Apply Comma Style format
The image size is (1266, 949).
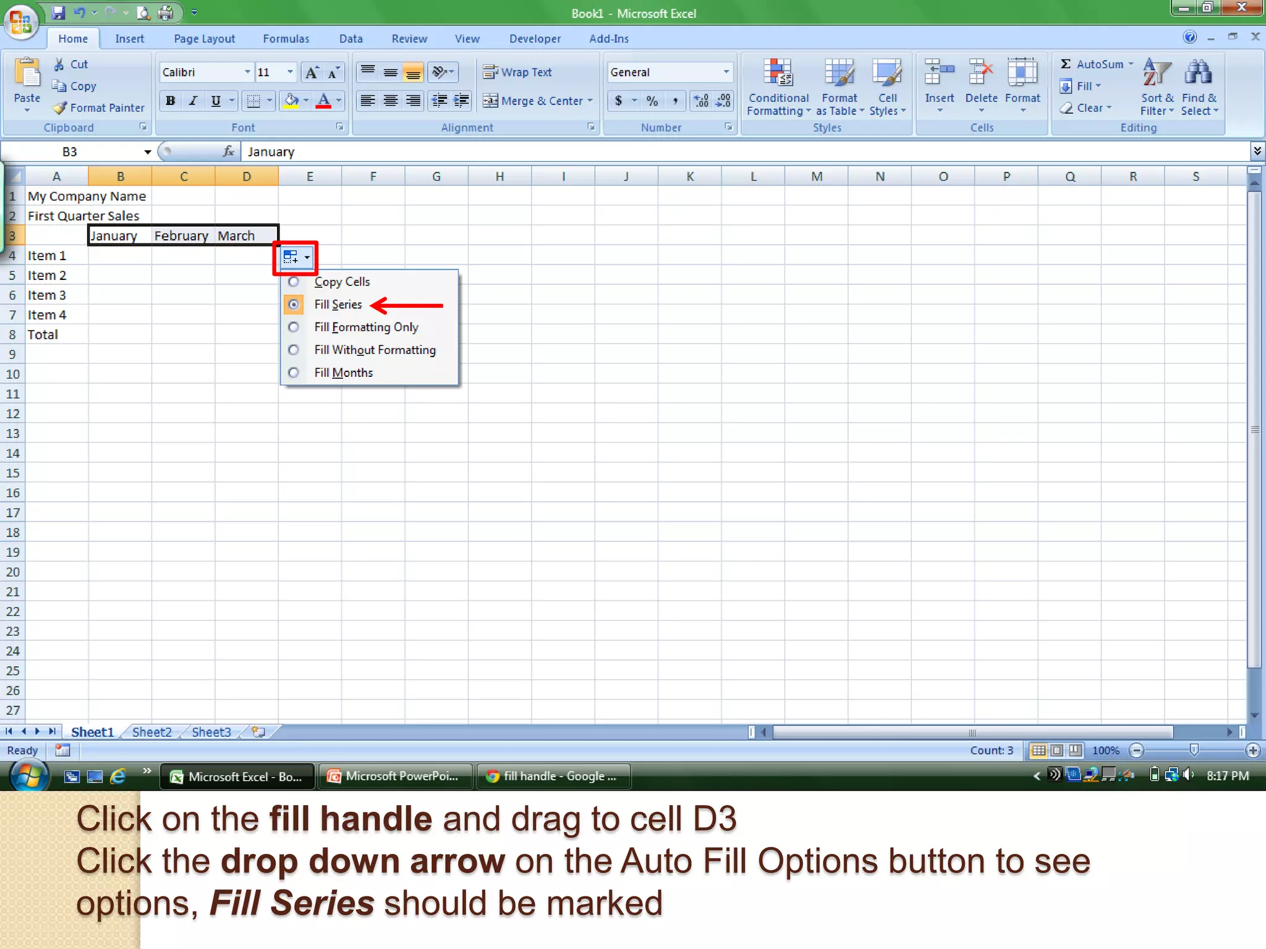pos(675,101)
